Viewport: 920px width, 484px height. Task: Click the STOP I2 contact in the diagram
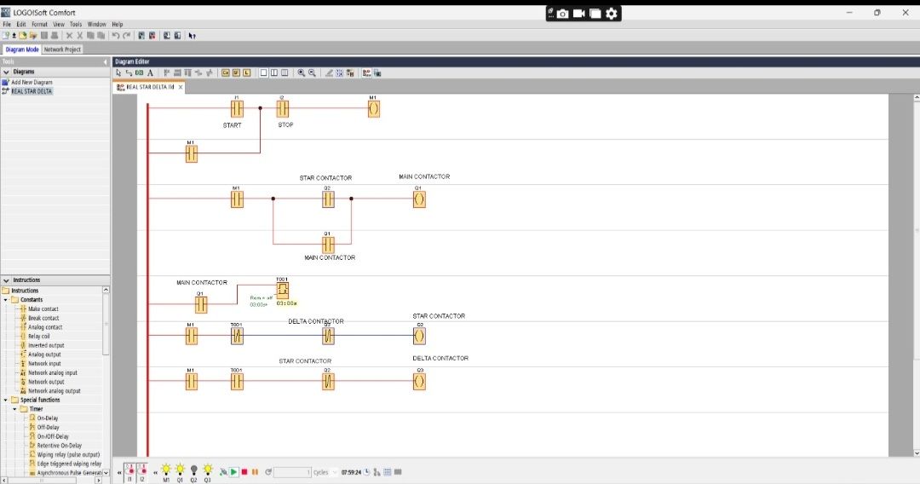tap(282, 108)
